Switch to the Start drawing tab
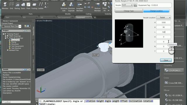The width and height of the screenshot is (187, 105). (7, 17)
